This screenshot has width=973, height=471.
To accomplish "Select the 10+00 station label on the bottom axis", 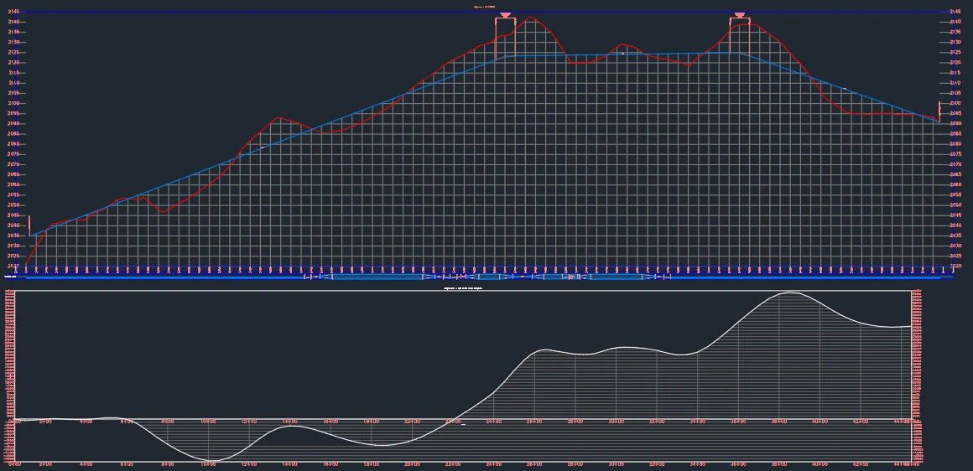I will [208, 463].
